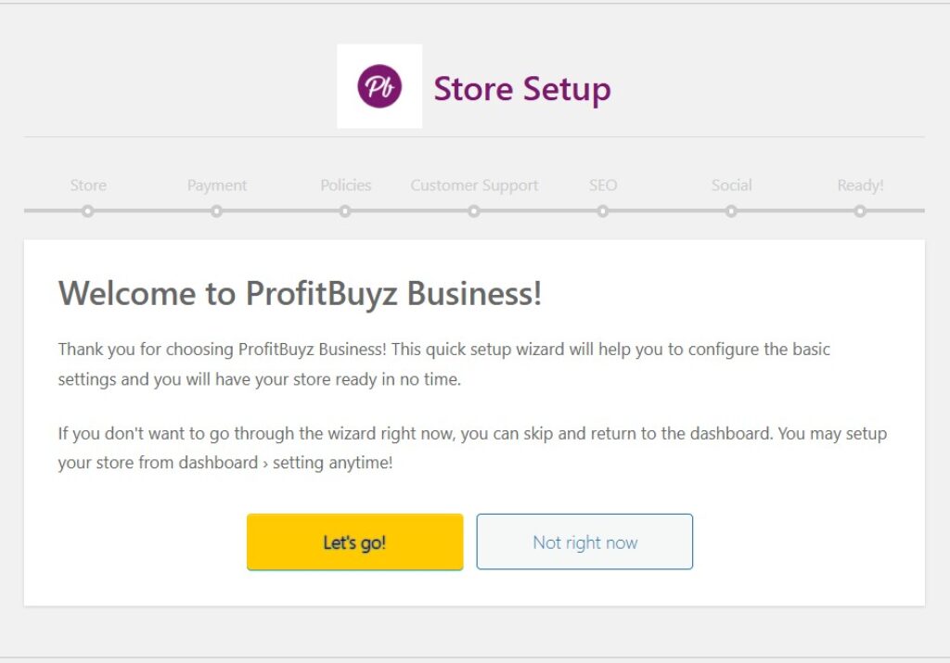The width and height of the screenshot is (950, 663).
Task: Select the Payment step label
Action: coord(217,185)
